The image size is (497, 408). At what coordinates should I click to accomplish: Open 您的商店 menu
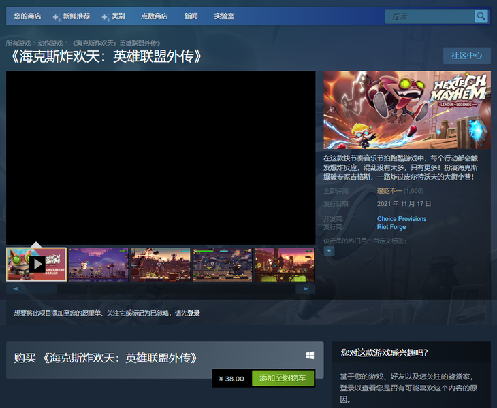28,16
